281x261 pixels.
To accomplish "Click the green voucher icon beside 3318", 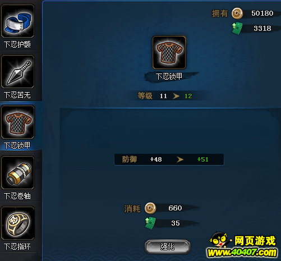I will pos(237,29).
